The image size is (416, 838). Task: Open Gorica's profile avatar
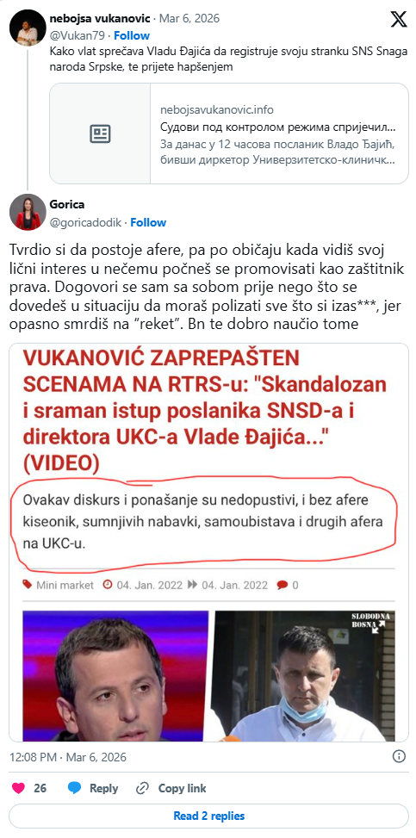point(28,212)
